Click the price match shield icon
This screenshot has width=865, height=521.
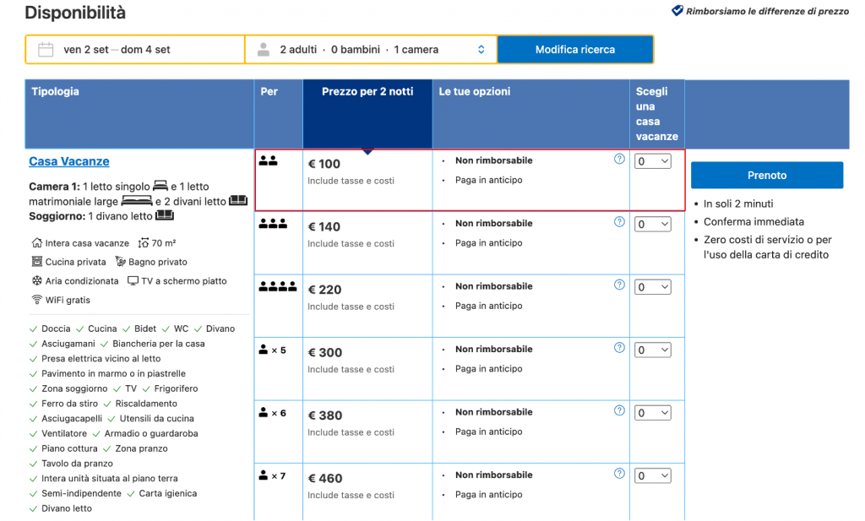point(677,11)
